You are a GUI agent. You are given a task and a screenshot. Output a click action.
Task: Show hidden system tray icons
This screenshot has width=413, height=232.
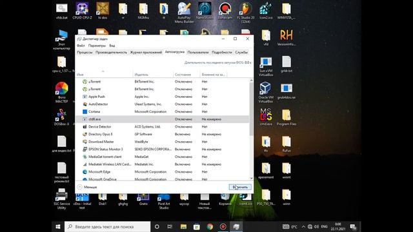[x=303, y=226]
